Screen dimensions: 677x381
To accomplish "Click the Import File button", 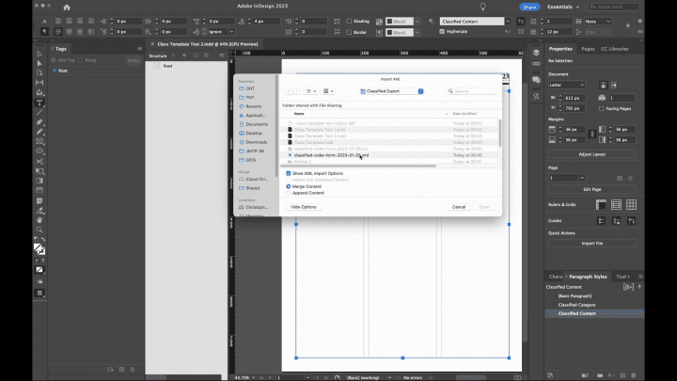I will click(x=592, y=244).
